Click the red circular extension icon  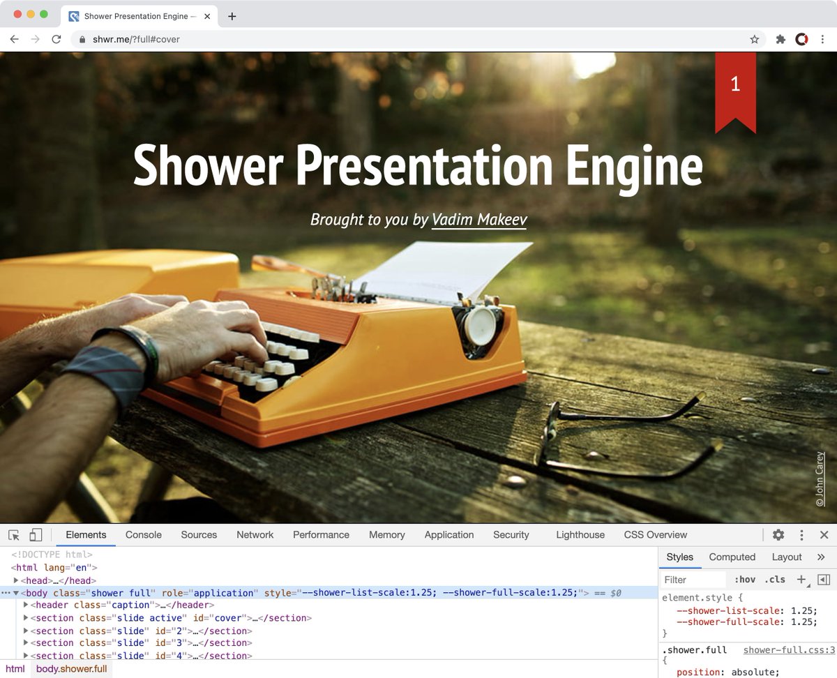(802, 40)
